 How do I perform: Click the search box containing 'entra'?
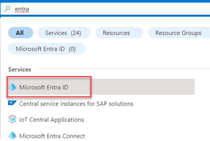point(105,9)
